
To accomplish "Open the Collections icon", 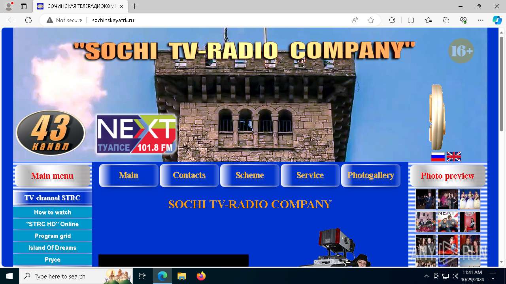I will click(446, 20).
